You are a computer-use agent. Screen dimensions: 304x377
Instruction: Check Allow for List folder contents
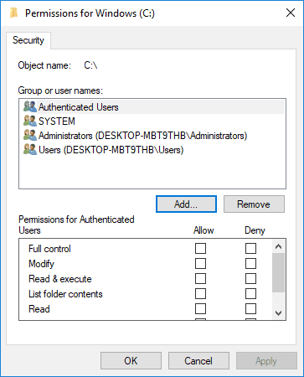tap(200, 293)
